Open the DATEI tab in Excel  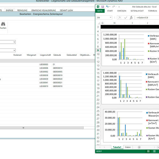(100, 11)
